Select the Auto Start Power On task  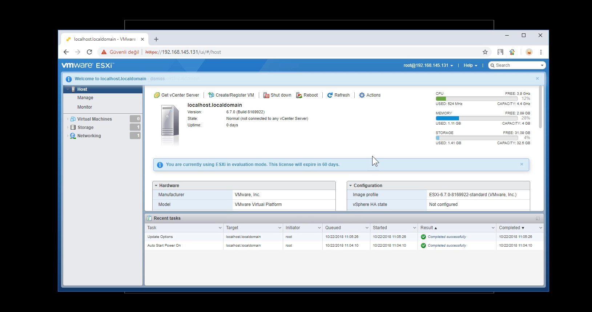pyautogui.click(x=344, y=246)
